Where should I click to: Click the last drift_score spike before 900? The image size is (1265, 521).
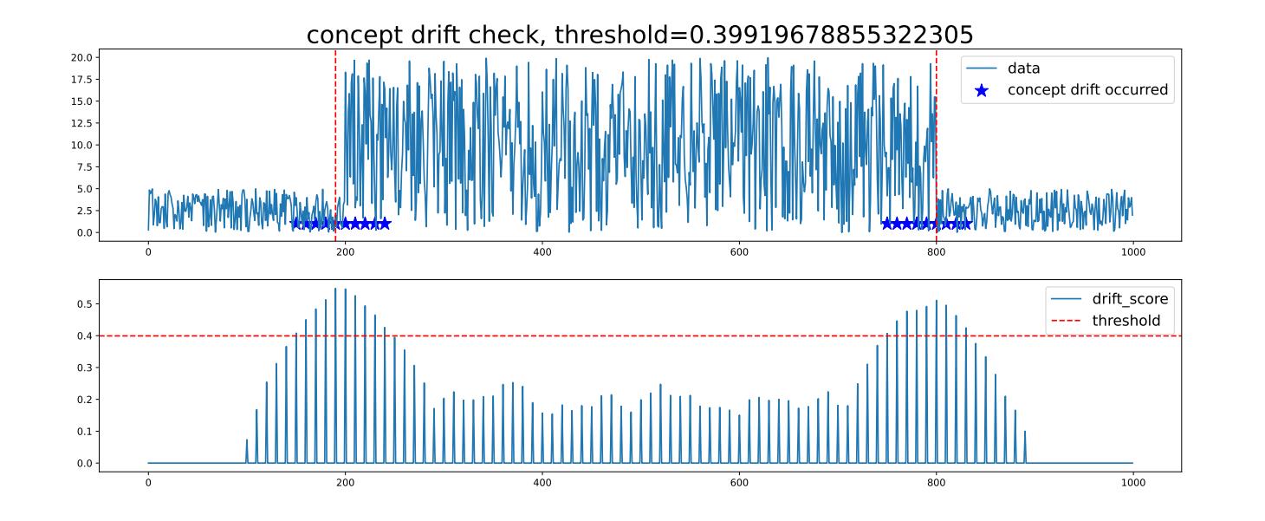pyautogui.click(x=1025, y=433)
